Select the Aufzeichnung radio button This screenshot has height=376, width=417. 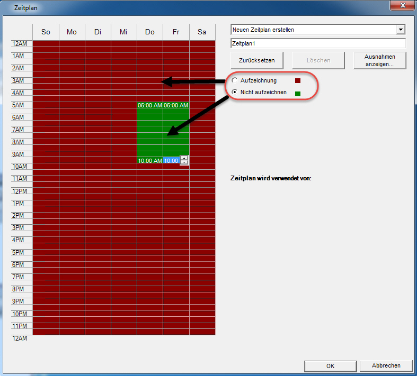[235, 80]
